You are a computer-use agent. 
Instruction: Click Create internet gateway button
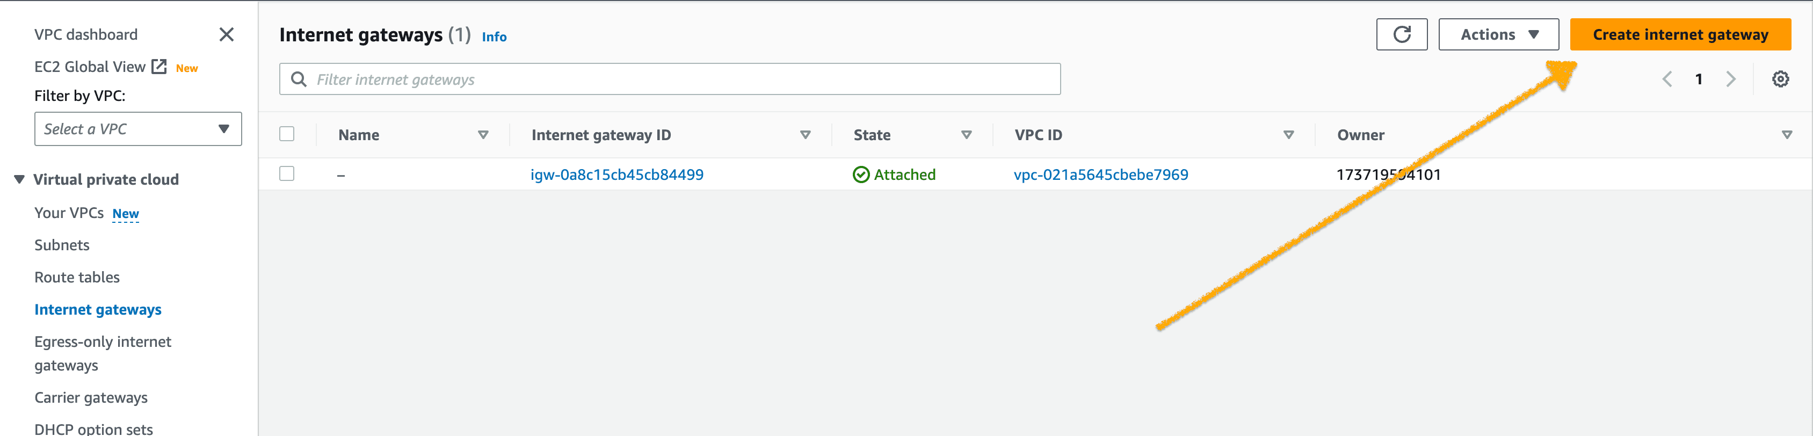1680,34
